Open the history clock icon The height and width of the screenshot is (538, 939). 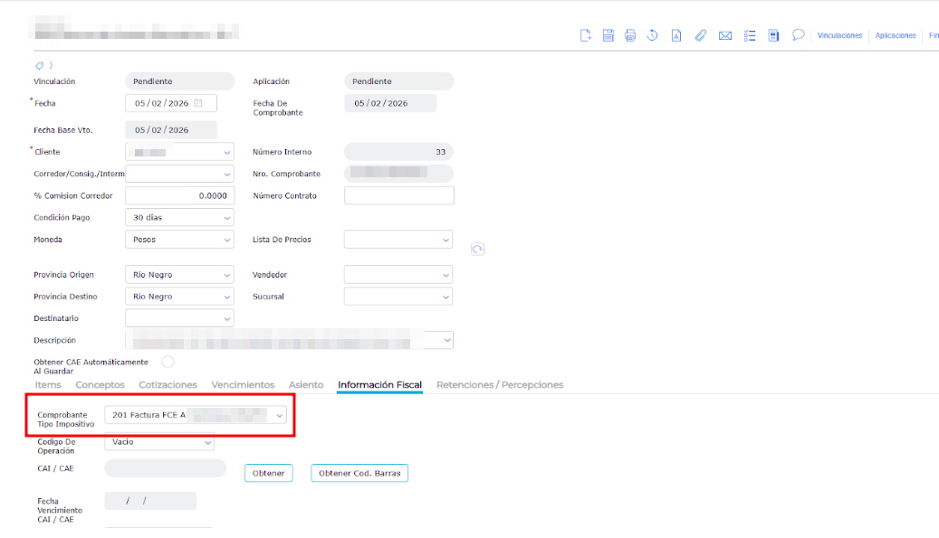point(653,35)
